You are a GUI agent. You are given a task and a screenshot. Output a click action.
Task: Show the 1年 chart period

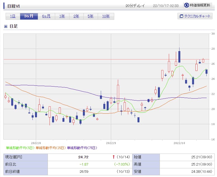62,16
